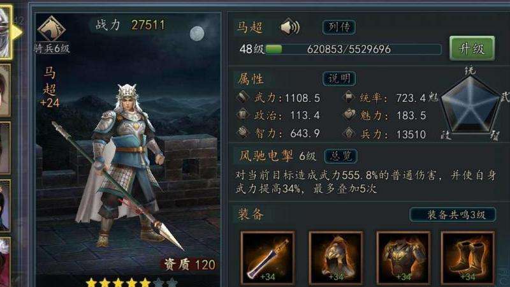Select the weapon spear equipment slot
The image size is (510, 287).
(x=268, y=258)
